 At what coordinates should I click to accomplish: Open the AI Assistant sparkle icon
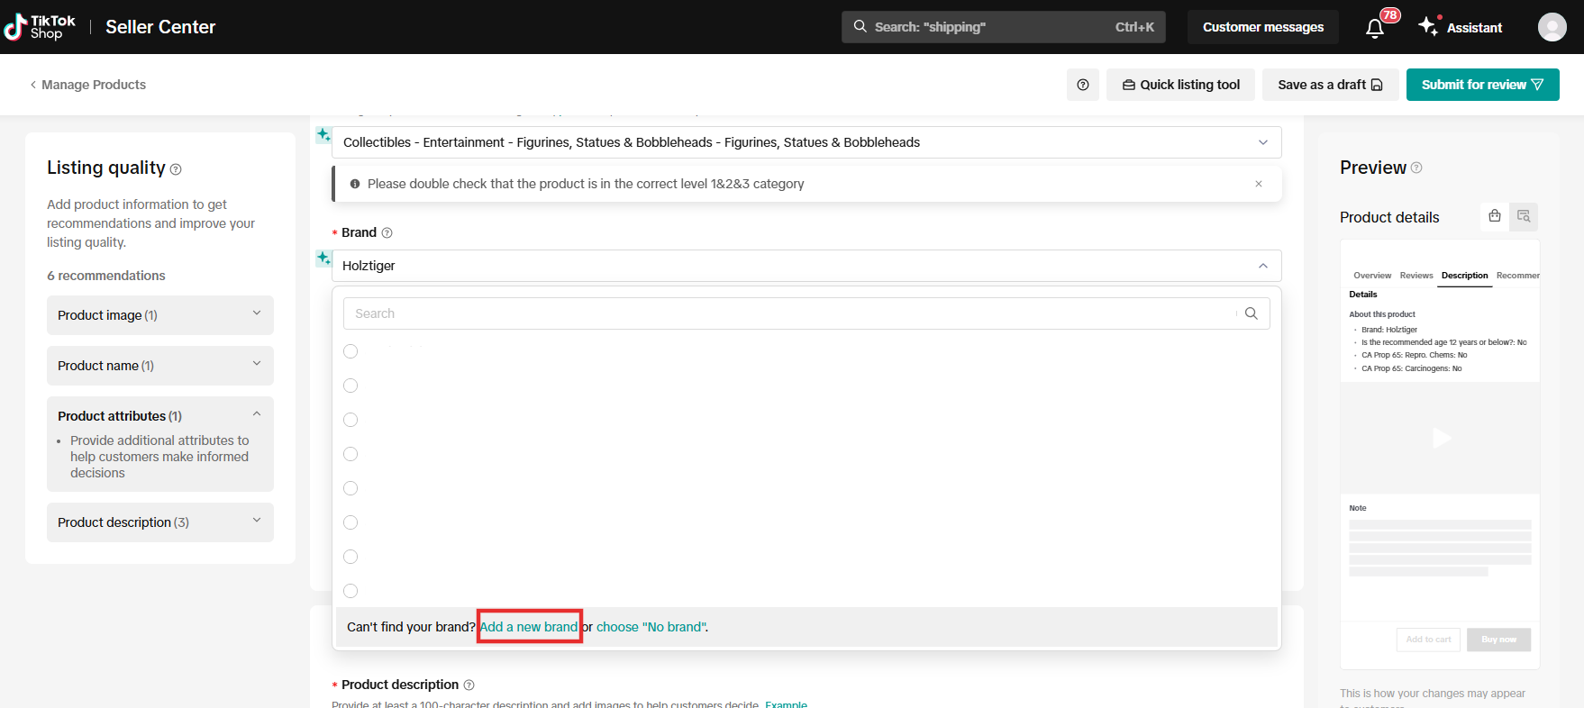click(1428, 27)
